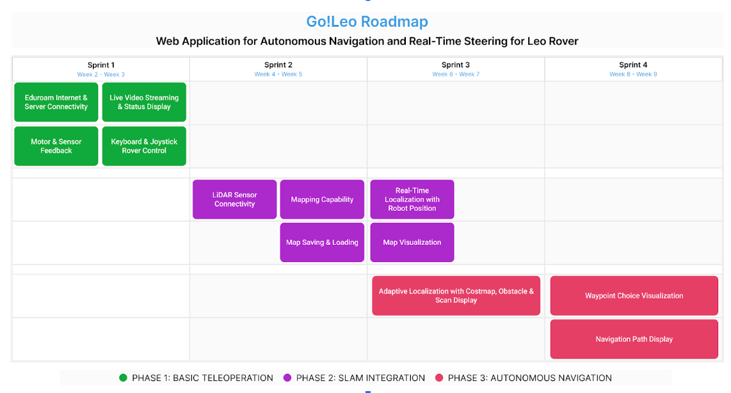This screenshot has height=393, width=731.
Task: Click the Eduroam Internet & Server Connectivity card
Action: click(x=56, y=102)
